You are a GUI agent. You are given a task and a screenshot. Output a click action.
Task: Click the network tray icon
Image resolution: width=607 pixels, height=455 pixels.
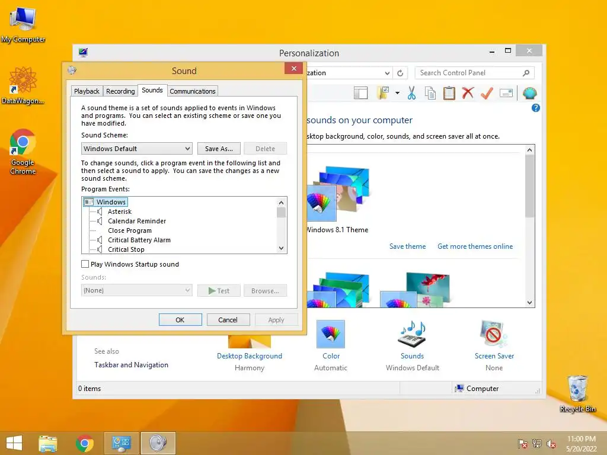point(537,444)
